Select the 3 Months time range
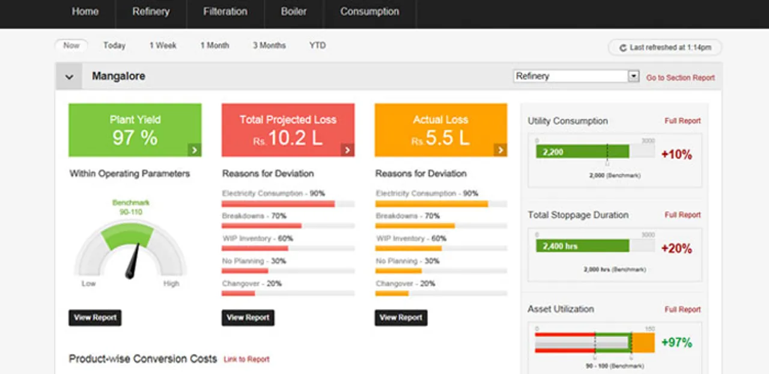The width and height of the screenshot is (769, 374). click(269, 46)
